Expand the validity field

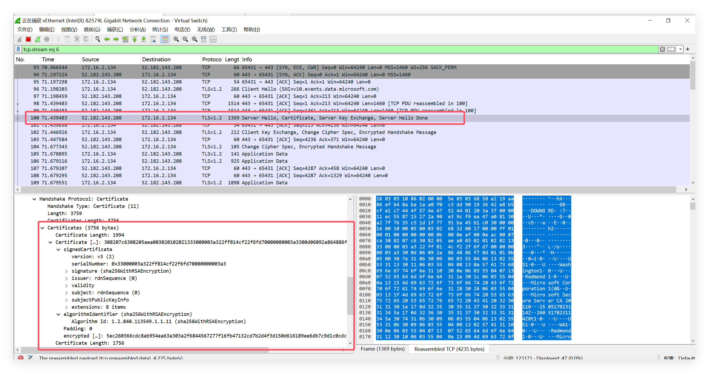point(66,285)
